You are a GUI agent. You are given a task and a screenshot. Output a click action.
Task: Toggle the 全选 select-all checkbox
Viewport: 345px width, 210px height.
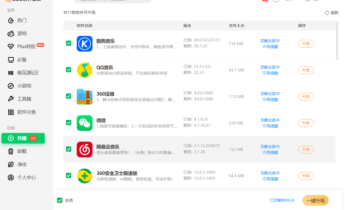coord(60,200)
